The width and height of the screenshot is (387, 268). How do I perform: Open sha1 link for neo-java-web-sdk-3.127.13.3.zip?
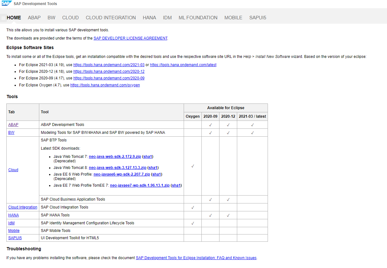click(153, 168)
